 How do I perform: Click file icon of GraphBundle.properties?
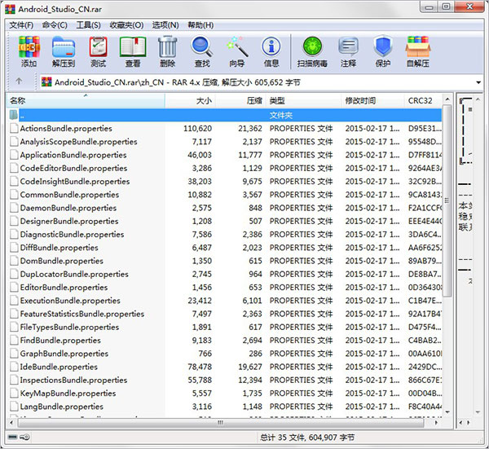[x=14, y=354]
